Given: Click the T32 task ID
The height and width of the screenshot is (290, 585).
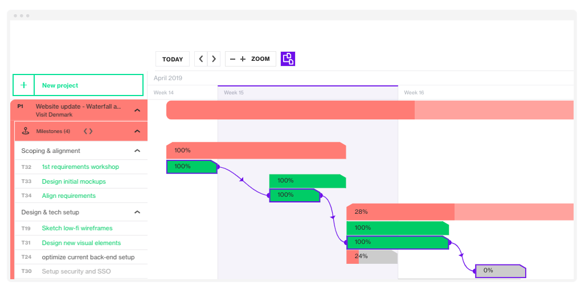Looking at the screenshot, I should coord(26,167).
